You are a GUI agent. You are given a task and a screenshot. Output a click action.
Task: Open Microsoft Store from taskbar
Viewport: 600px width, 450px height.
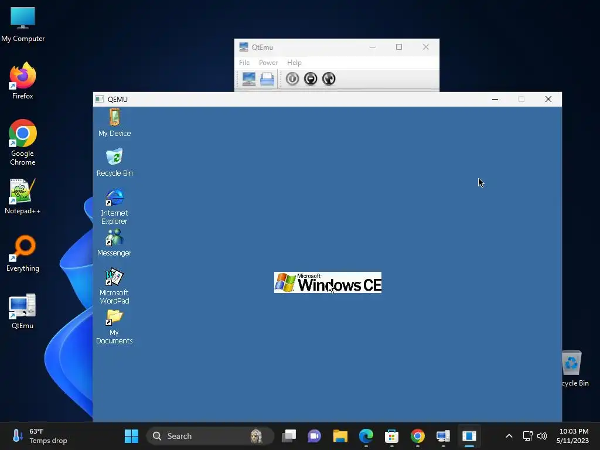pos(391,436)
